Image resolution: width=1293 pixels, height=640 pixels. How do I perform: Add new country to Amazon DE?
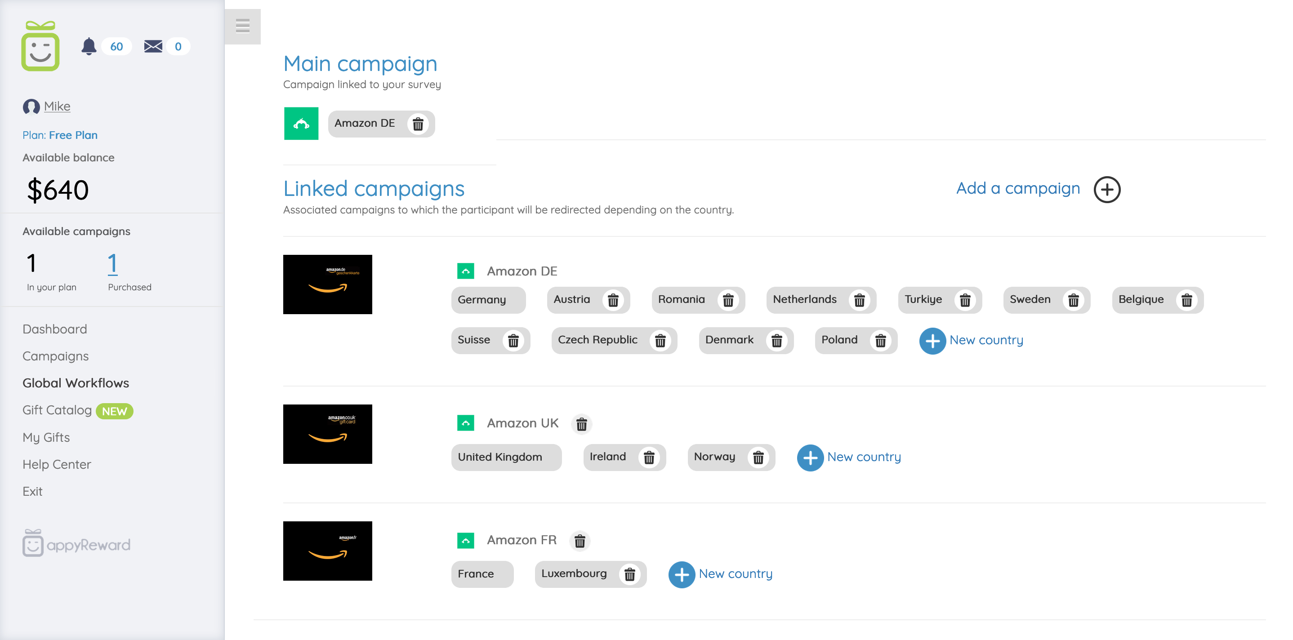(971, 340)
